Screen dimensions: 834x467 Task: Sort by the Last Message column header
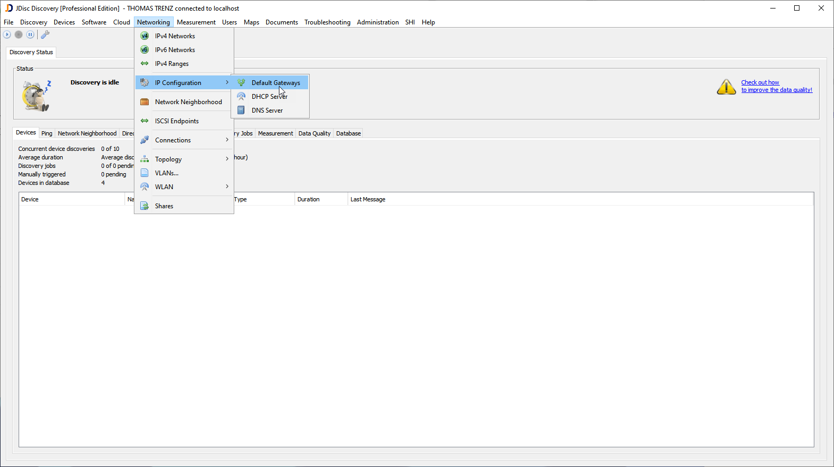click(x=580, y=199)
